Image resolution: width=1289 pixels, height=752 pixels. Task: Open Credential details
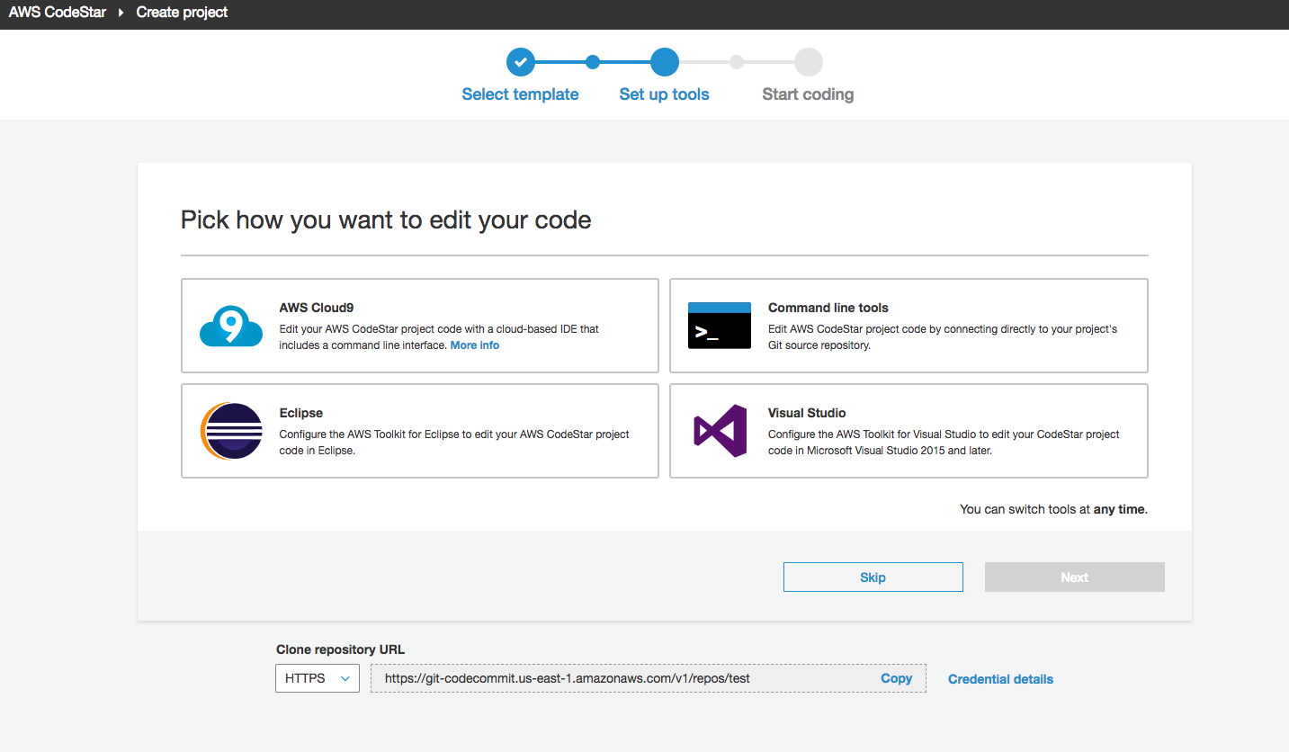click(x=1000, y=678)
